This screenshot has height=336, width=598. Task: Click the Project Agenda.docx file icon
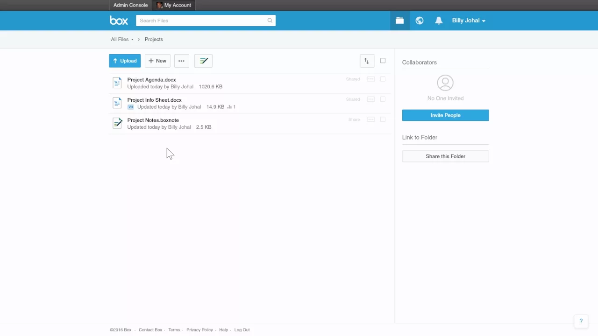pyautogui.click(x=117, y=83)
